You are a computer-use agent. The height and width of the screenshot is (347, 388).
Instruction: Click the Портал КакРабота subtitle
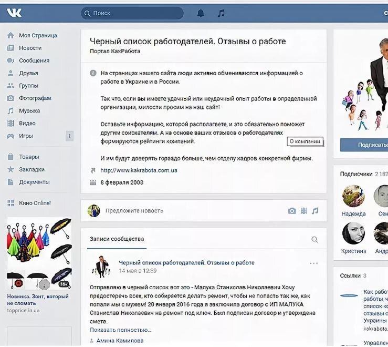115,51
